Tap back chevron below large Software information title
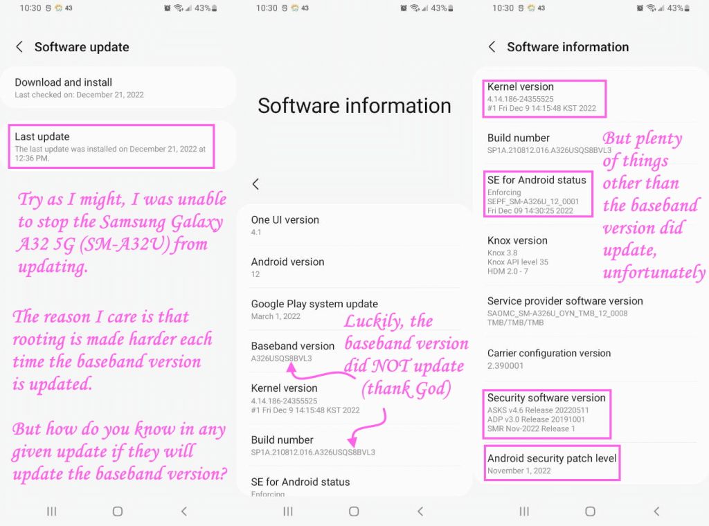The height and width of the screenshot is (526, 709). pos(255,184)
